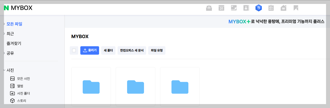Screen dimensions: 330x108
Task: Click the 사진 폴더 folder icon
Action: pos(12,93)
